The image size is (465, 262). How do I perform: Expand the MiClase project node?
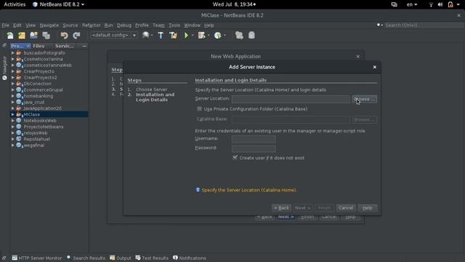[13, 114]
